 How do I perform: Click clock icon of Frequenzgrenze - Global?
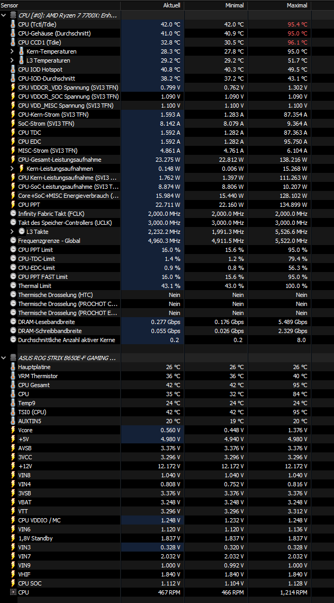(13, 241)
